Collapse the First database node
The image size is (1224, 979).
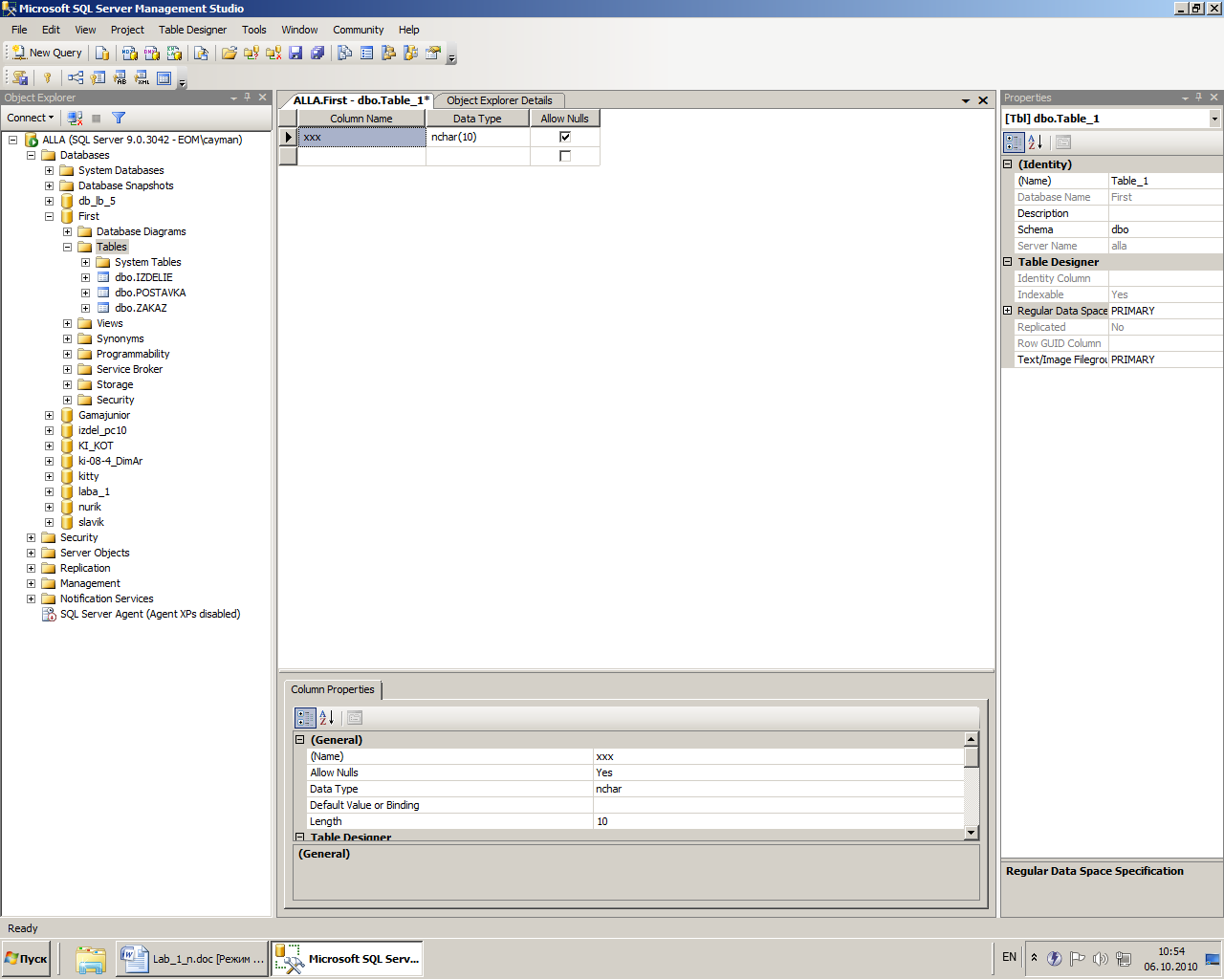[49, 216]
